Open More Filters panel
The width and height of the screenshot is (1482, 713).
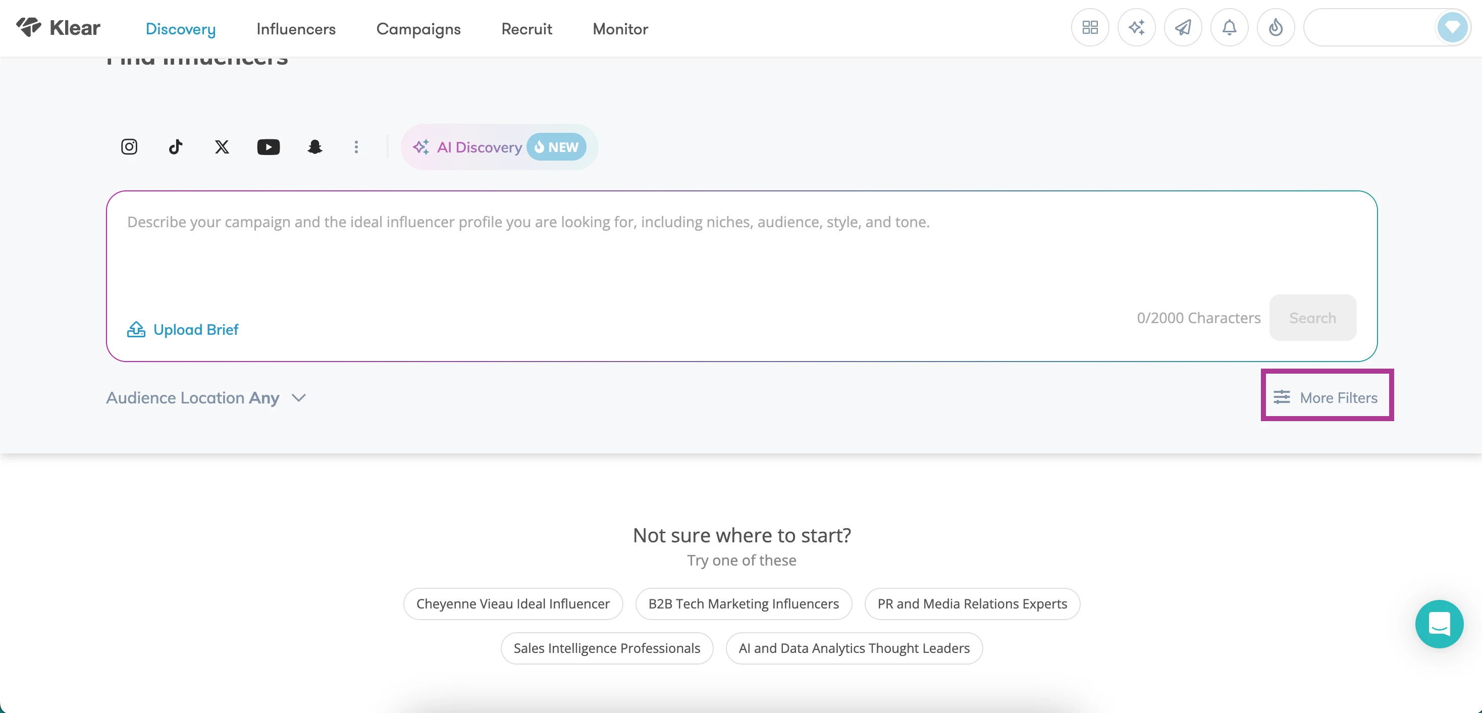click(x=1326, y=397)
